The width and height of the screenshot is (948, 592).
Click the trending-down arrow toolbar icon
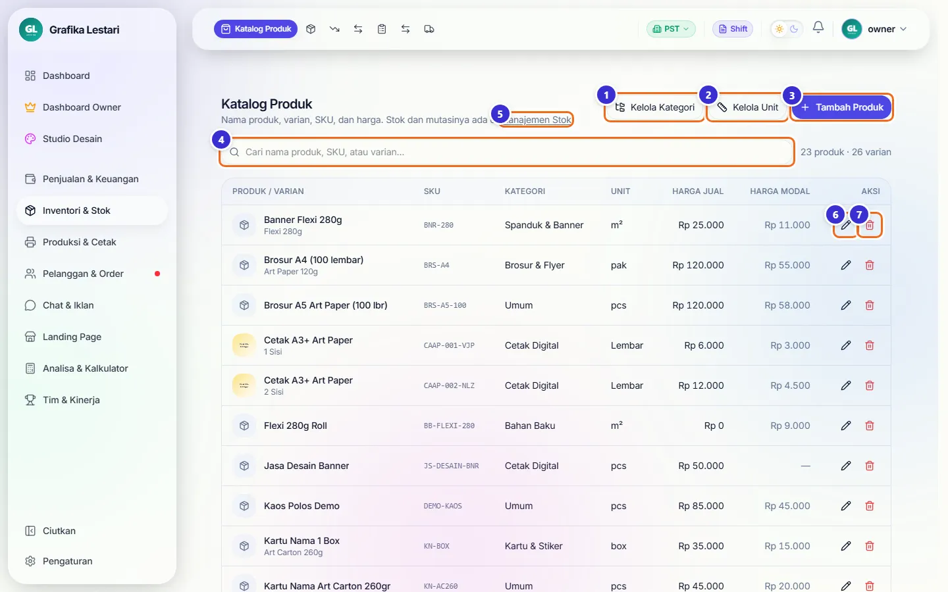334,29
